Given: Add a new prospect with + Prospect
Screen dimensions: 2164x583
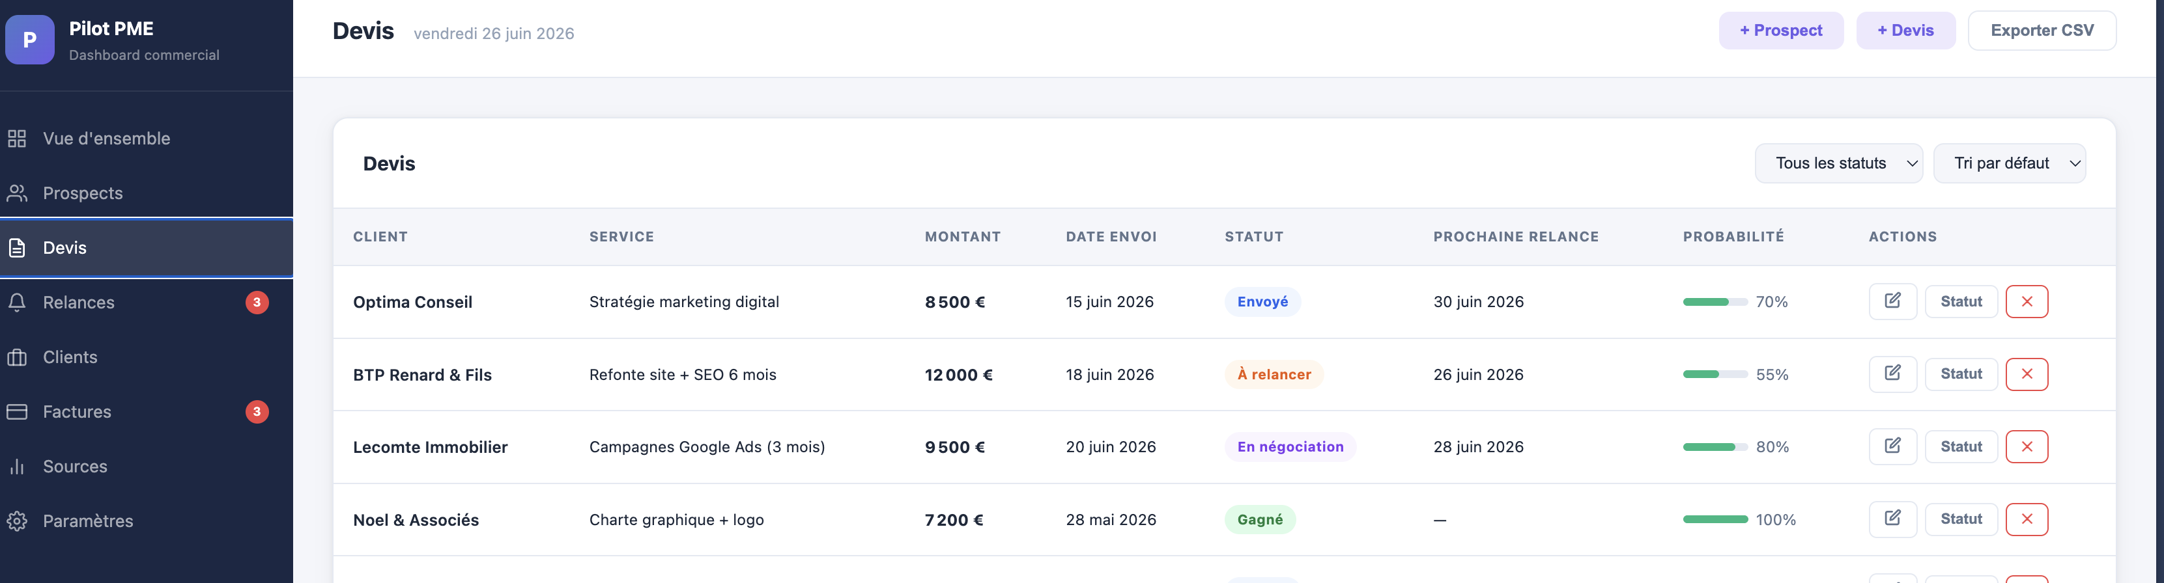Looking at the screenshot, I should (1781, 30).
